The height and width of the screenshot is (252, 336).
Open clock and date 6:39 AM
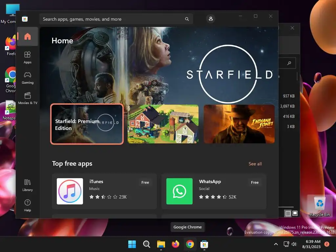point(311,244)
